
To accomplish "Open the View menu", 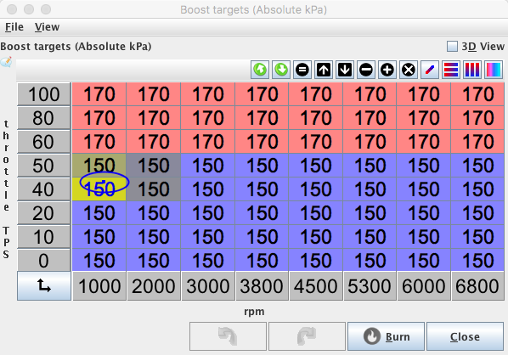I will (x=47, y=27).
